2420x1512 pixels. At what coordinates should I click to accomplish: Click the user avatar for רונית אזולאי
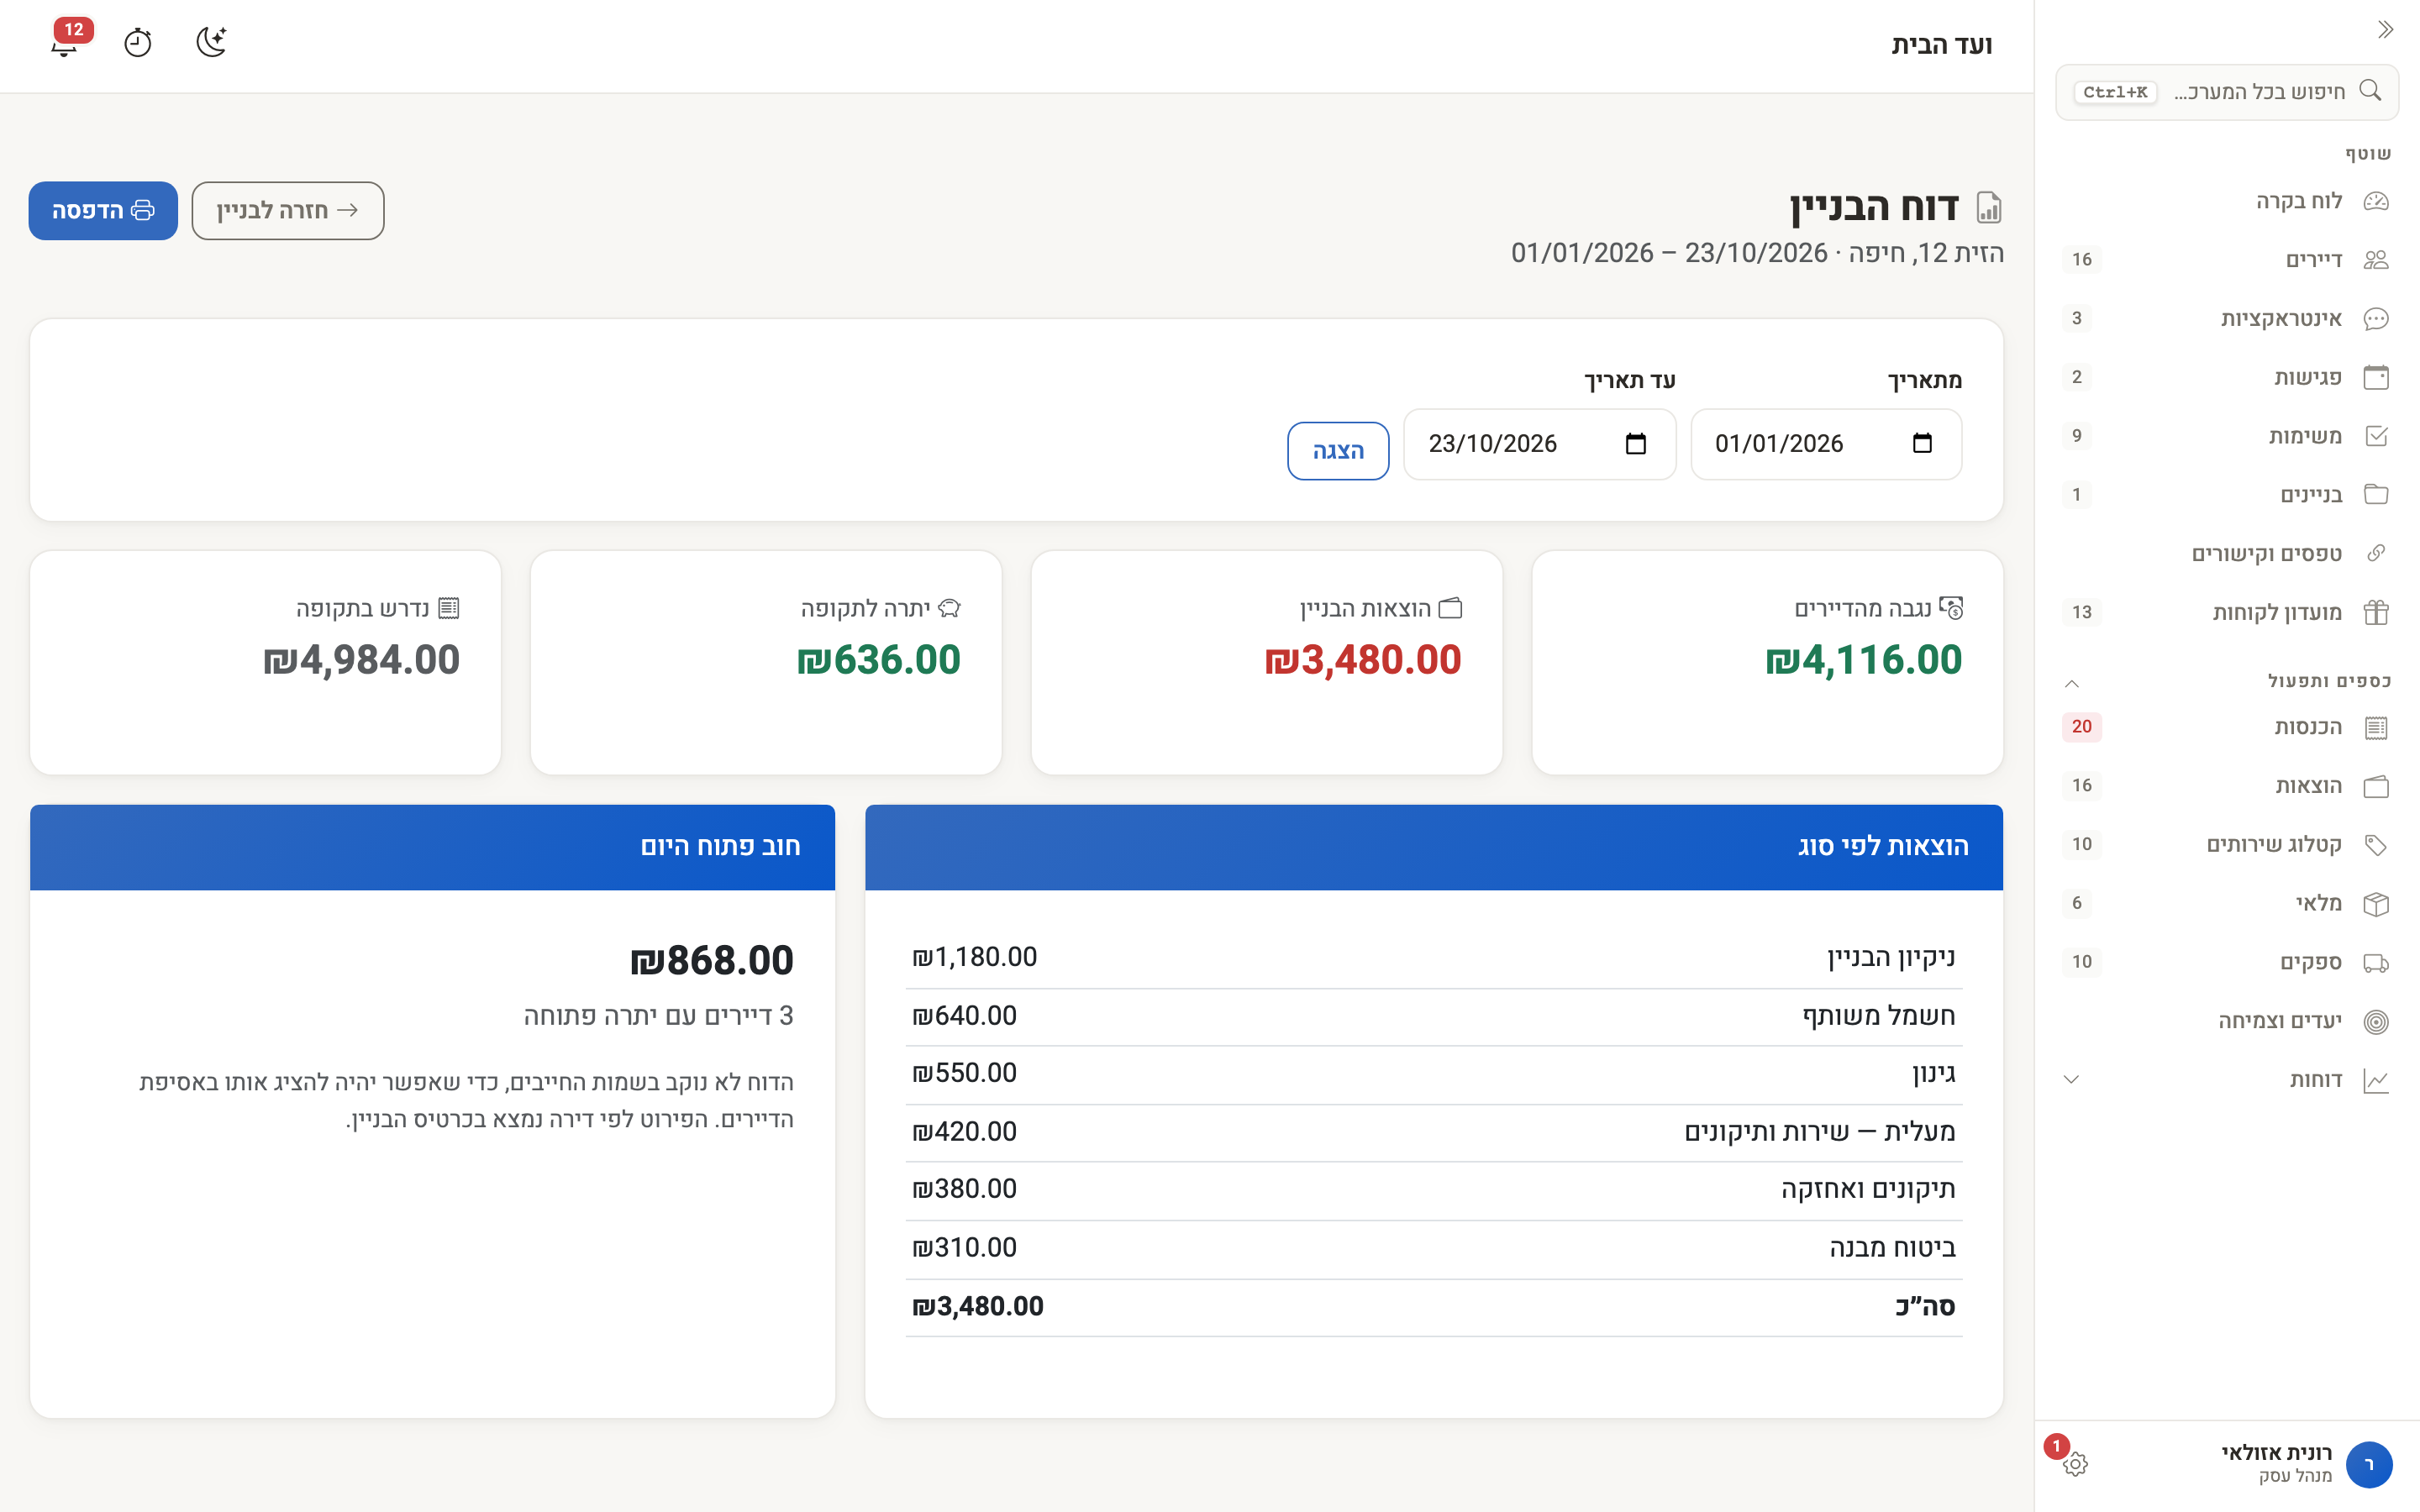pos(2369,1464)
